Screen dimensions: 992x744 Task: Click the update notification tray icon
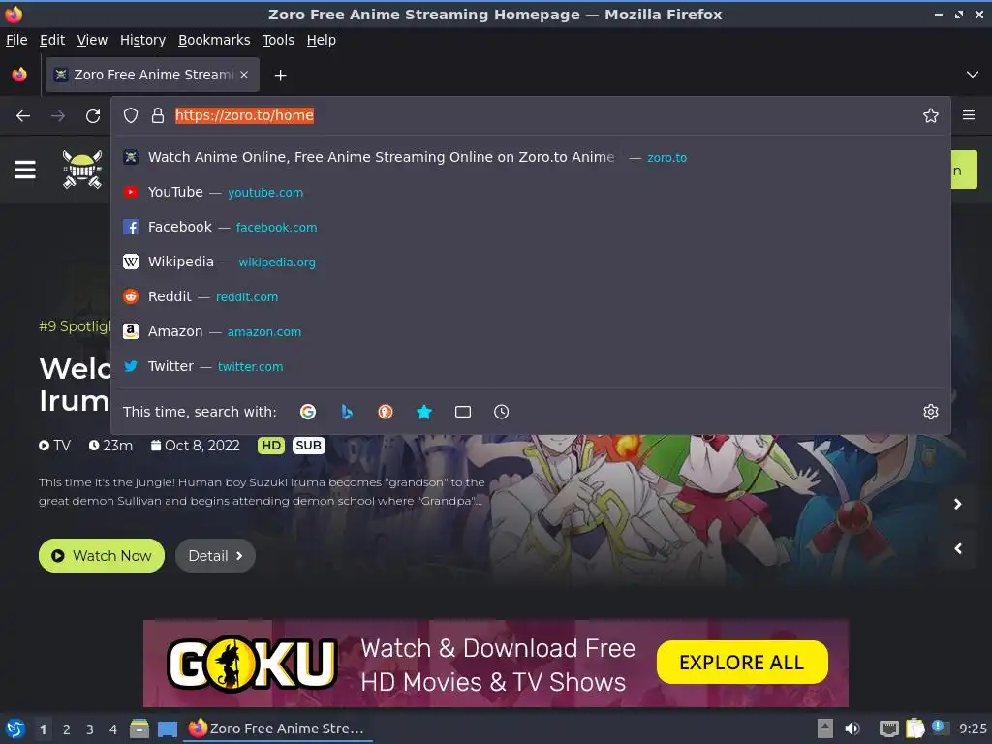pyautogui.click(x=940, y=728)
